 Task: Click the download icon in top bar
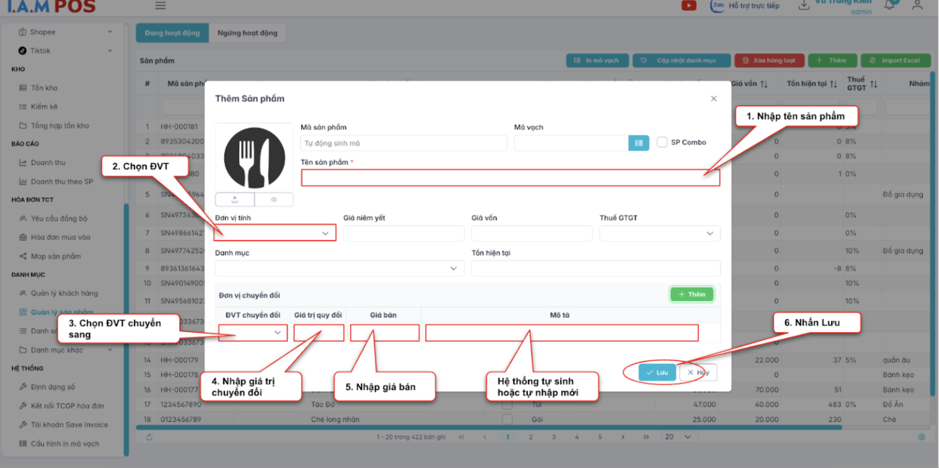point(804,6)
